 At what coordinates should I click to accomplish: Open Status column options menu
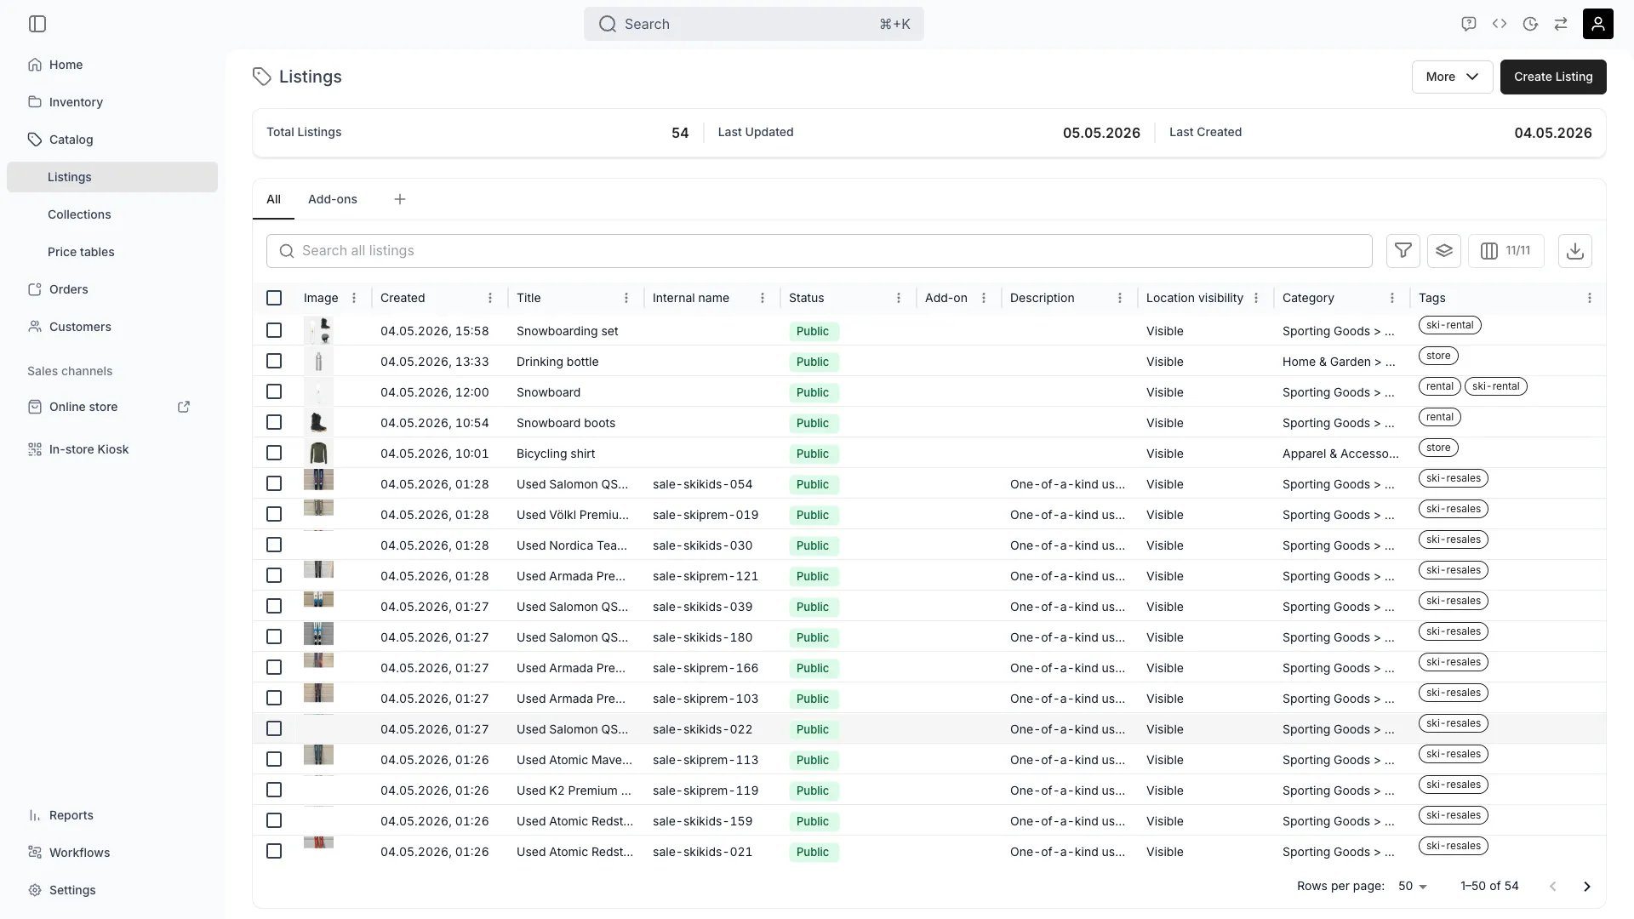tap(899, 298)
